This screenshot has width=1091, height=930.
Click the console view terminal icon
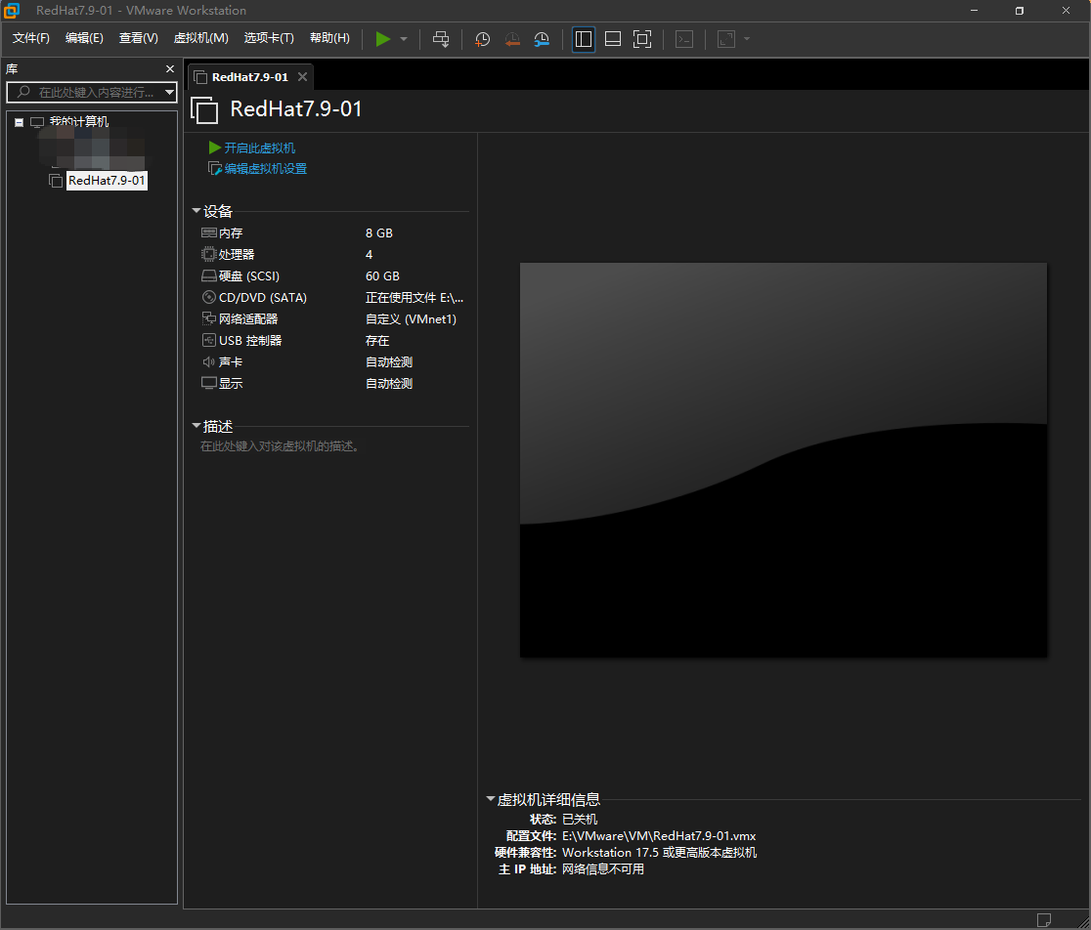(x=684, y=39)
